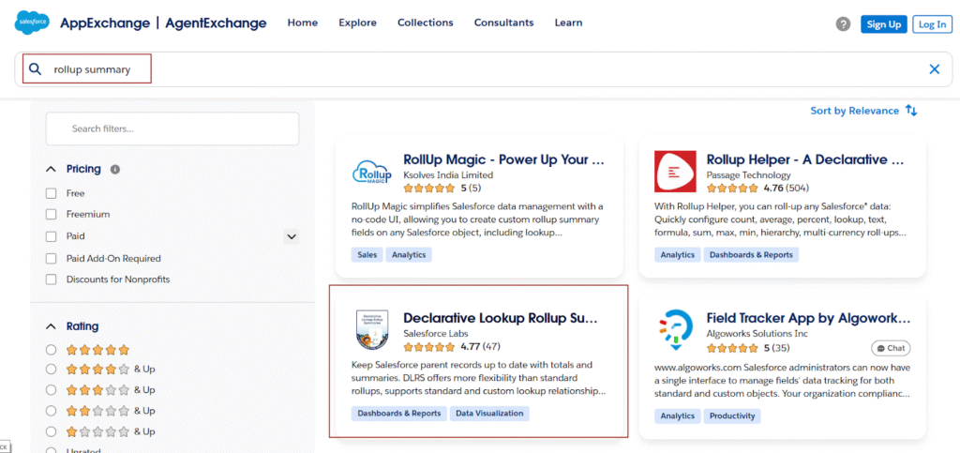Screen dimensions: 960x453
Task: Click the search magnifier icon
Action: pos(35,69)
